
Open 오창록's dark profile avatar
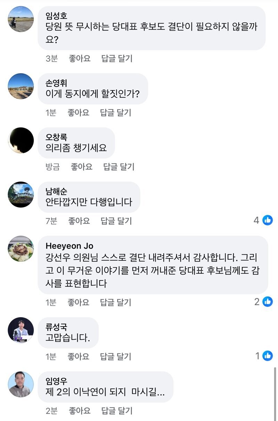[21, 140]
